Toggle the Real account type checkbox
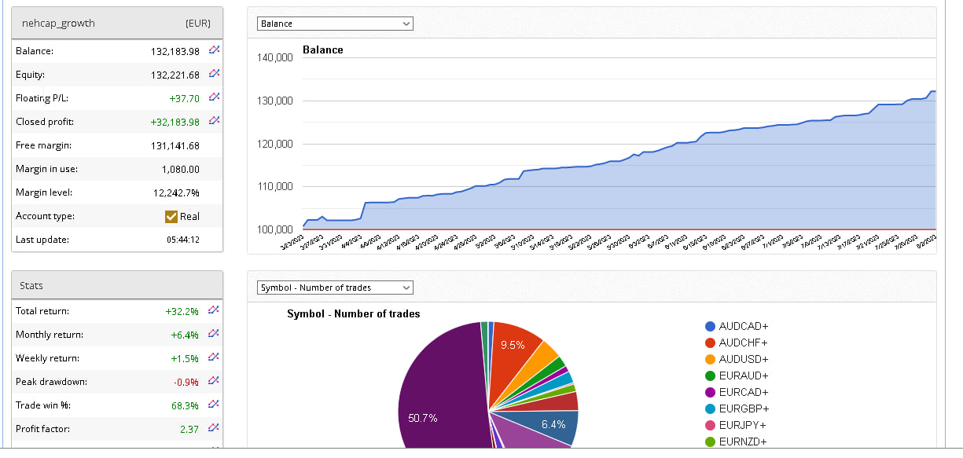The height and width of the screenshot is (458, 963). (171, 216)
